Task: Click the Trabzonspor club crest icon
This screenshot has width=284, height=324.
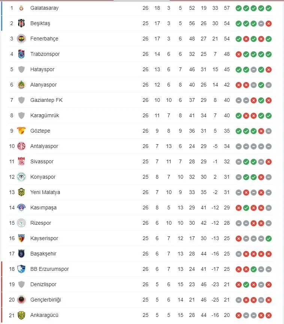Action: coord(21,54)
